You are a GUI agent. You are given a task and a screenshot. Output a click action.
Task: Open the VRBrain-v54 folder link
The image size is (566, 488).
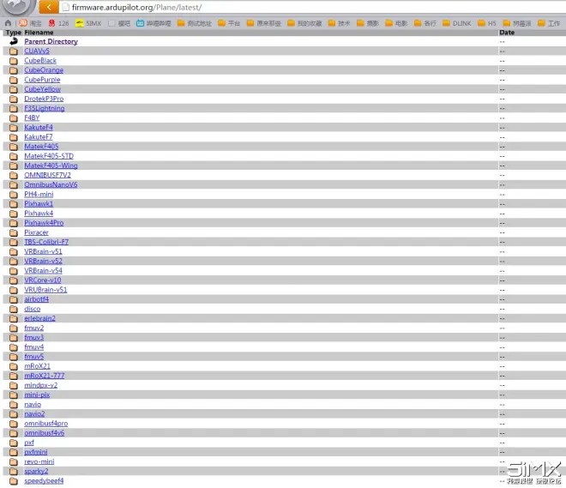tap(44, 270)
